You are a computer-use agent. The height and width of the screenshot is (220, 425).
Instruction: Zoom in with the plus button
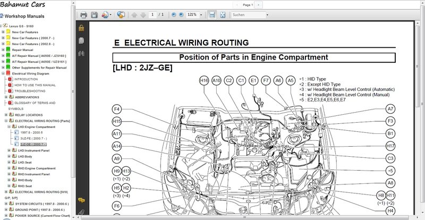pos(182,14)
